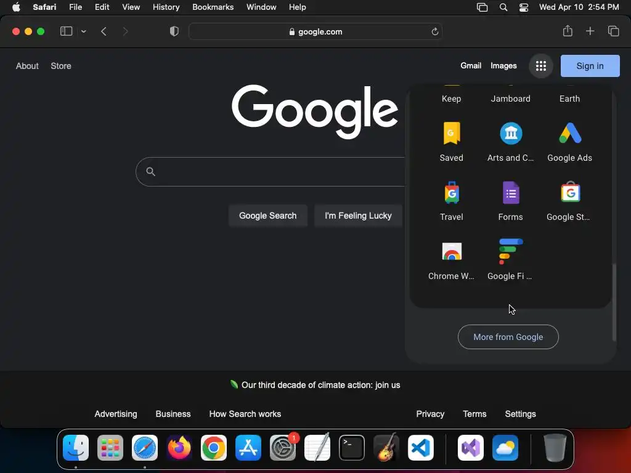
Task: Open the Google Store app icon
Action: [570, 192]
